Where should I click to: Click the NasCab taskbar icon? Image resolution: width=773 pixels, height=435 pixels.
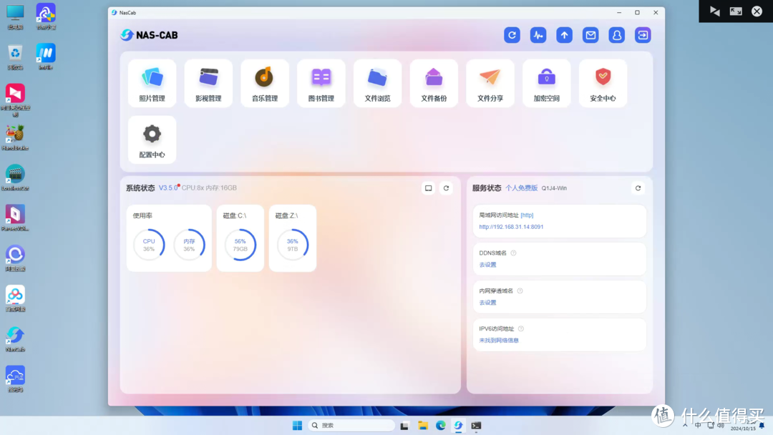click(x=459, y=426)
